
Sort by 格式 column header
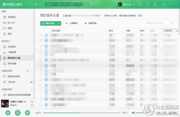click(x=144, y=31)
